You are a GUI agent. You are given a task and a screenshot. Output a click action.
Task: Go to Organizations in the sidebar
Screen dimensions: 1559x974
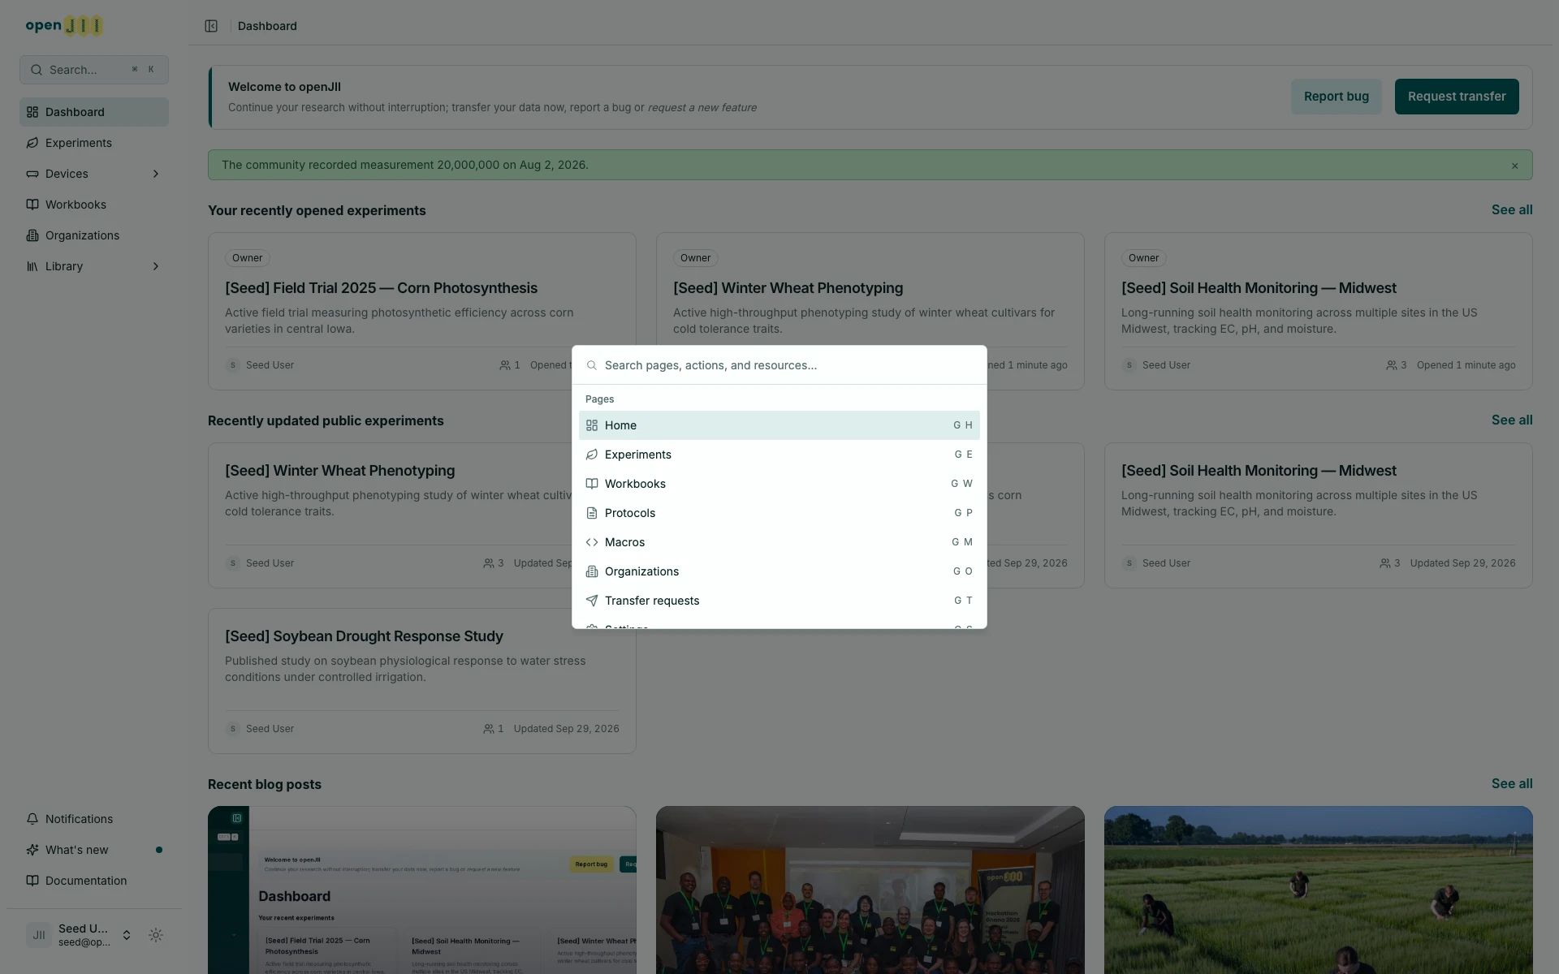[94, 235]
